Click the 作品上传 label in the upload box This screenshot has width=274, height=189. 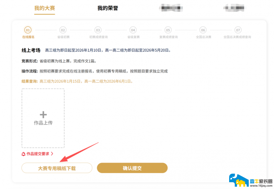[x=43, y=123]
